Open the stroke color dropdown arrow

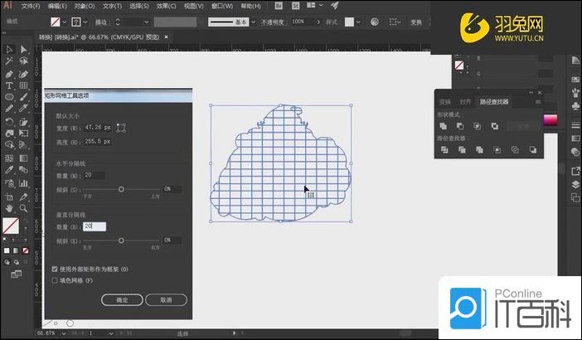65,21
